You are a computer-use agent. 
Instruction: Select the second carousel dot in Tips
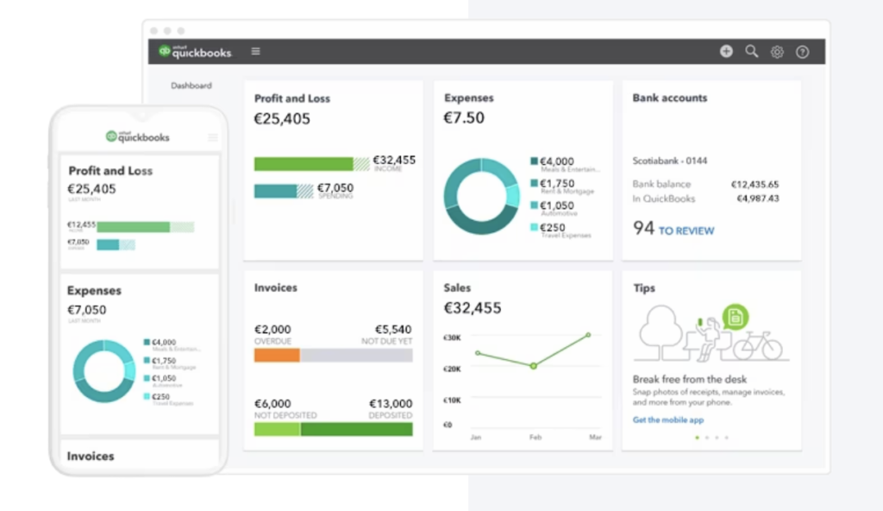tap(707, 438)
